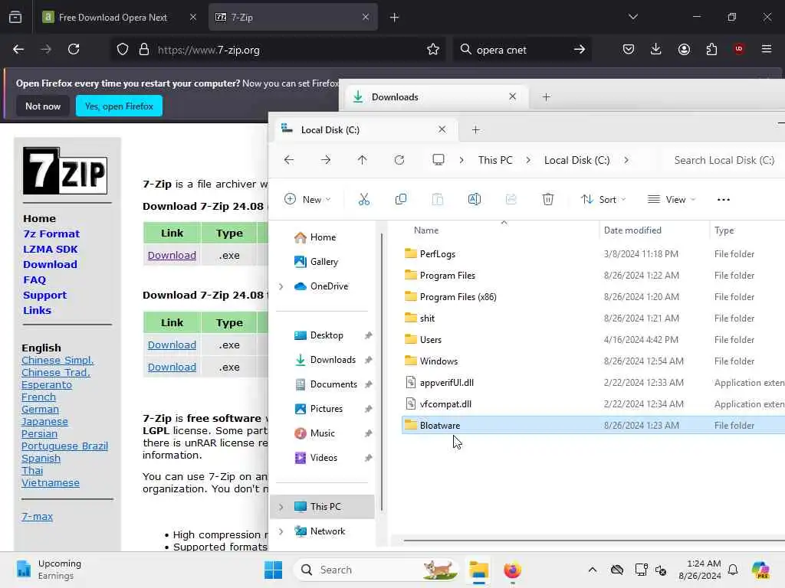The height and width of the screenshot is (588, 785).
Task: Open the Firefox account icon
Action: point(684,49)
